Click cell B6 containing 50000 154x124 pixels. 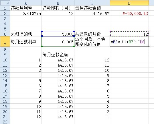point(58,34)
